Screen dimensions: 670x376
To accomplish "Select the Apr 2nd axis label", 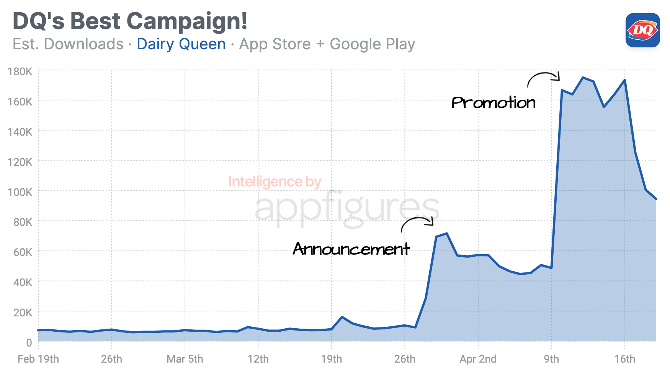I will click(478, 359).
